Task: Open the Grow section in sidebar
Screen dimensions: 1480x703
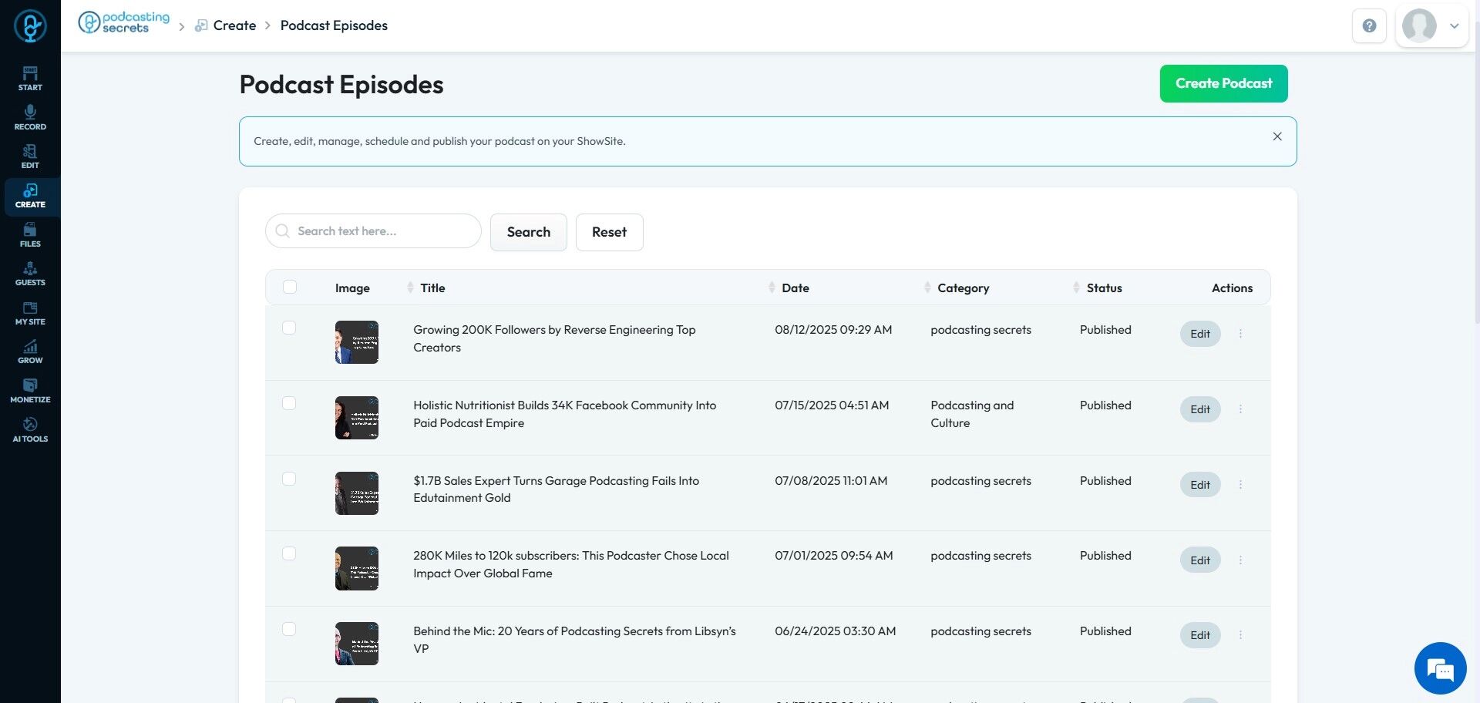Action: (30, 351)
